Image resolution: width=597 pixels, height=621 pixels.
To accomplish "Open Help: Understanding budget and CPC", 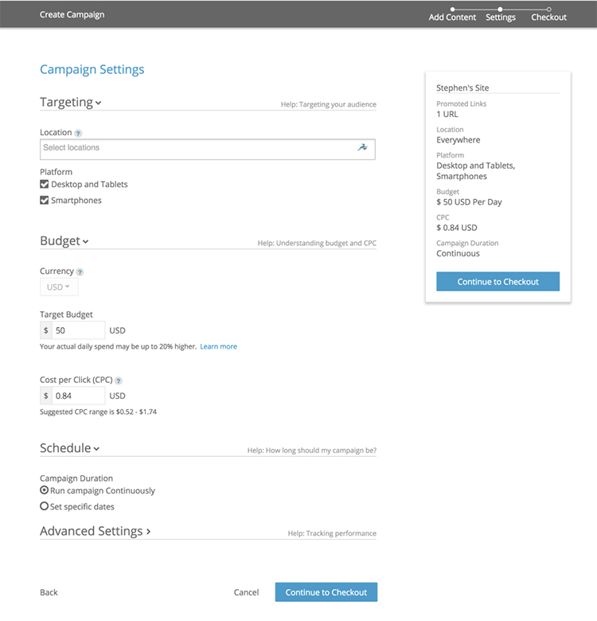I will [x=317, y=244].
